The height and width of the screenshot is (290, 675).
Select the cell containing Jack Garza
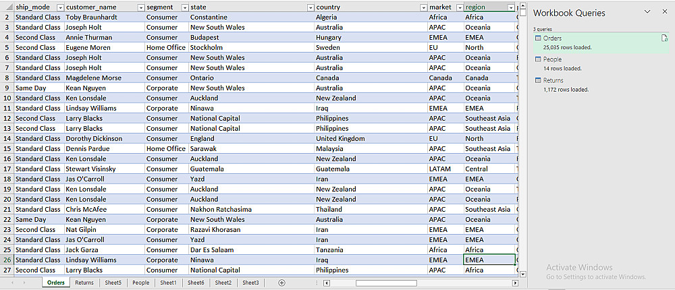click(x=105, y=250)
